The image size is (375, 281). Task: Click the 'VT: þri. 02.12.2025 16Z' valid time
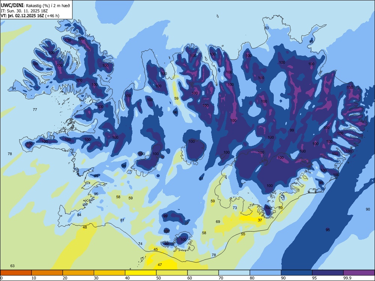(22, 16)
